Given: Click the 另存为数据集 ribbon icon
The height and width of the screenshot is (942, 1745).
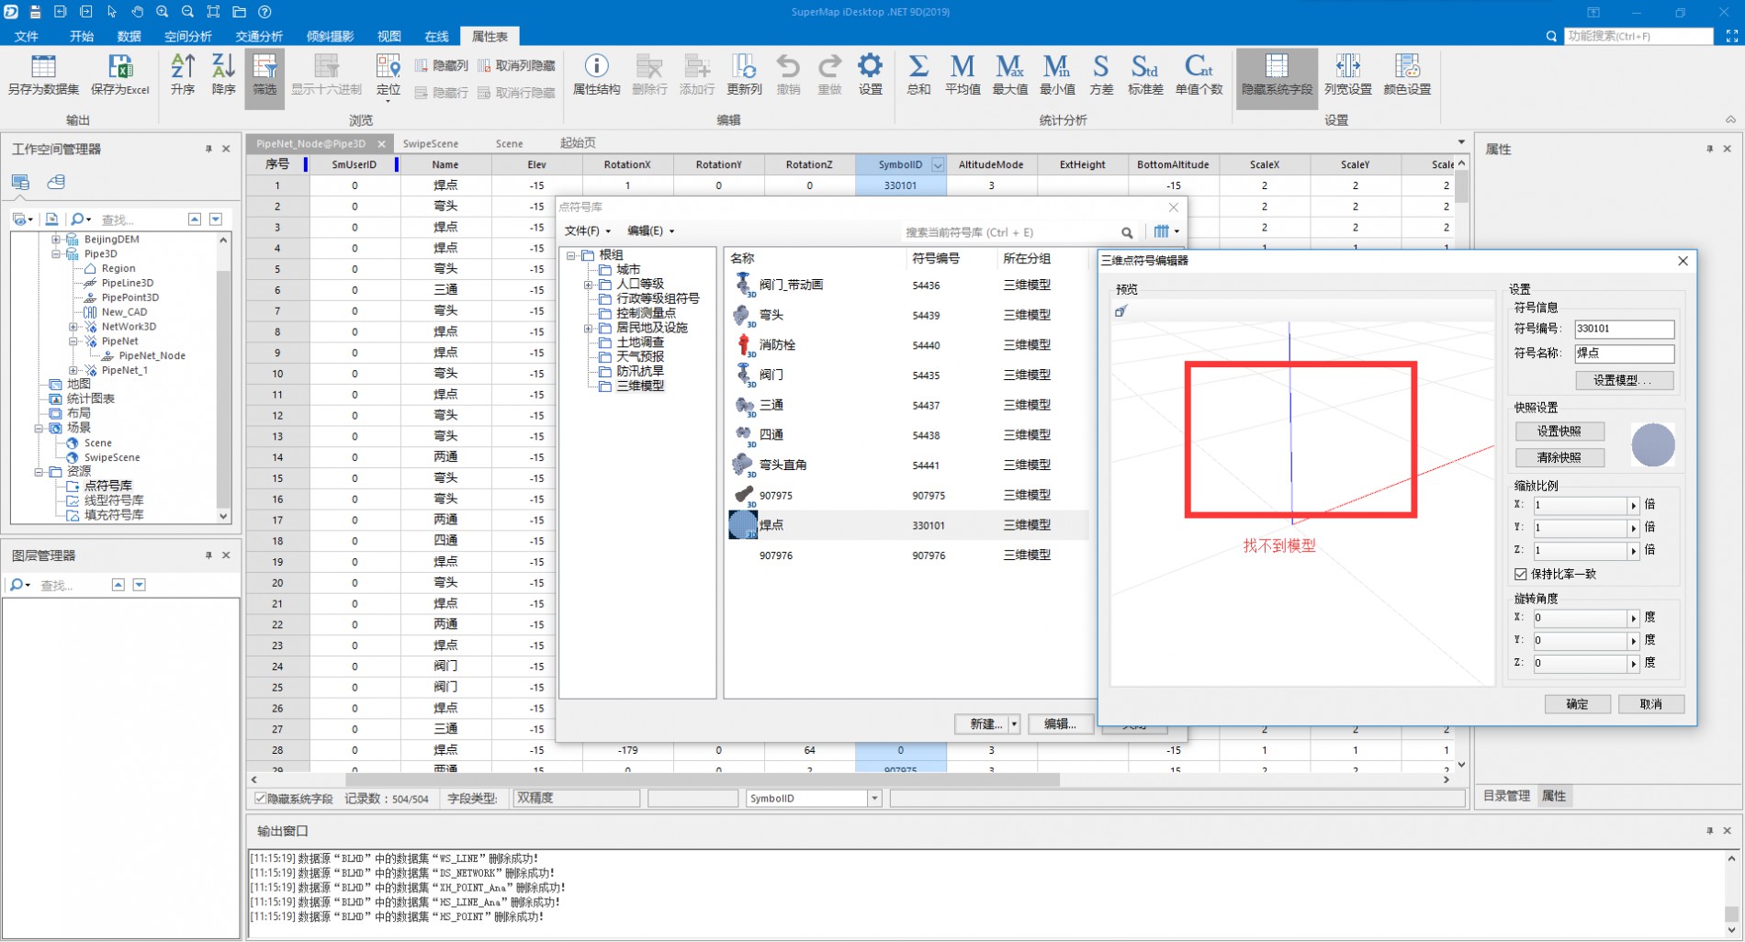Looking at the screenshot, I should coord(43,75).
